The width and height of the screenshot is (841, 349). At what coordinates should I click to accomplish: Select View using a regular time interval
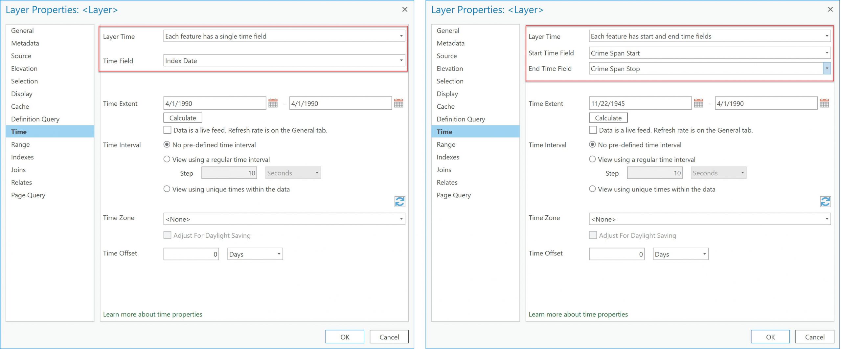[x=167, y=159]
